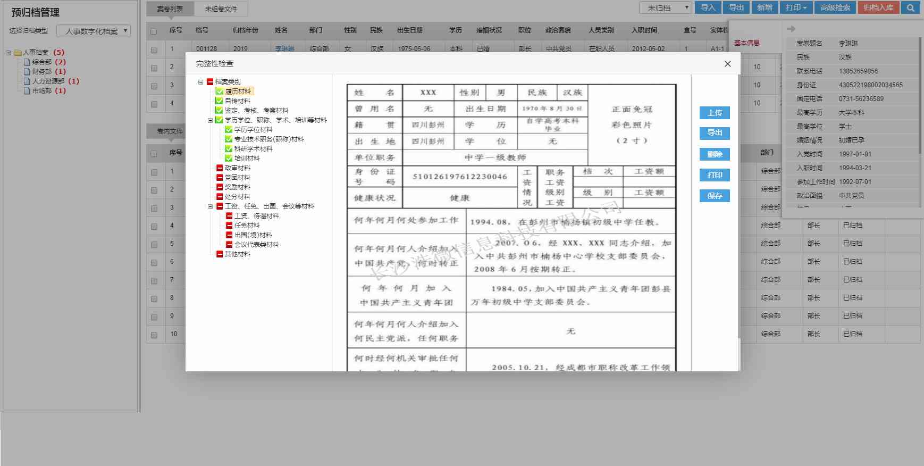Click the 删除 button in dialog
The width and height of the screenshot is (924, 466).
[x=715, y=154]
